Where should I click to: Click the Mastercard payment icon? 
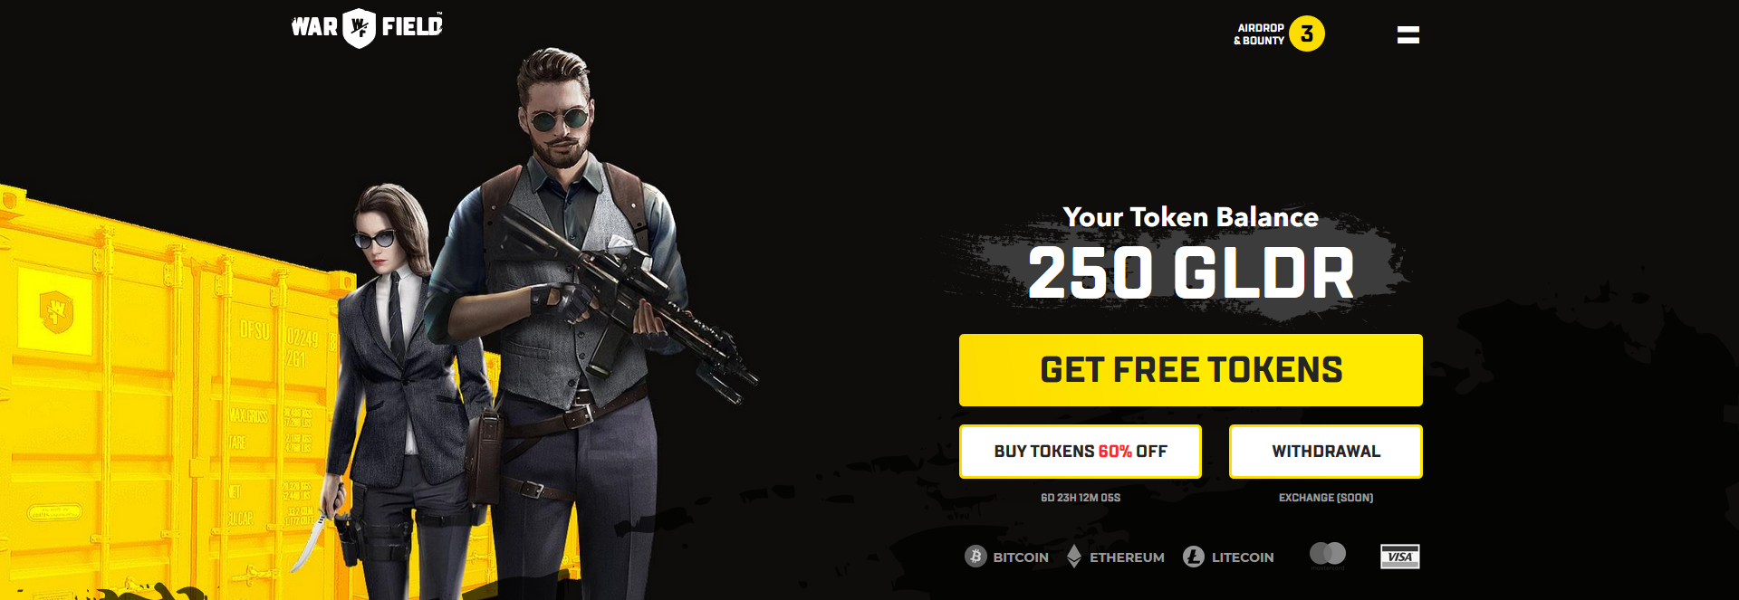(1328, 554)
